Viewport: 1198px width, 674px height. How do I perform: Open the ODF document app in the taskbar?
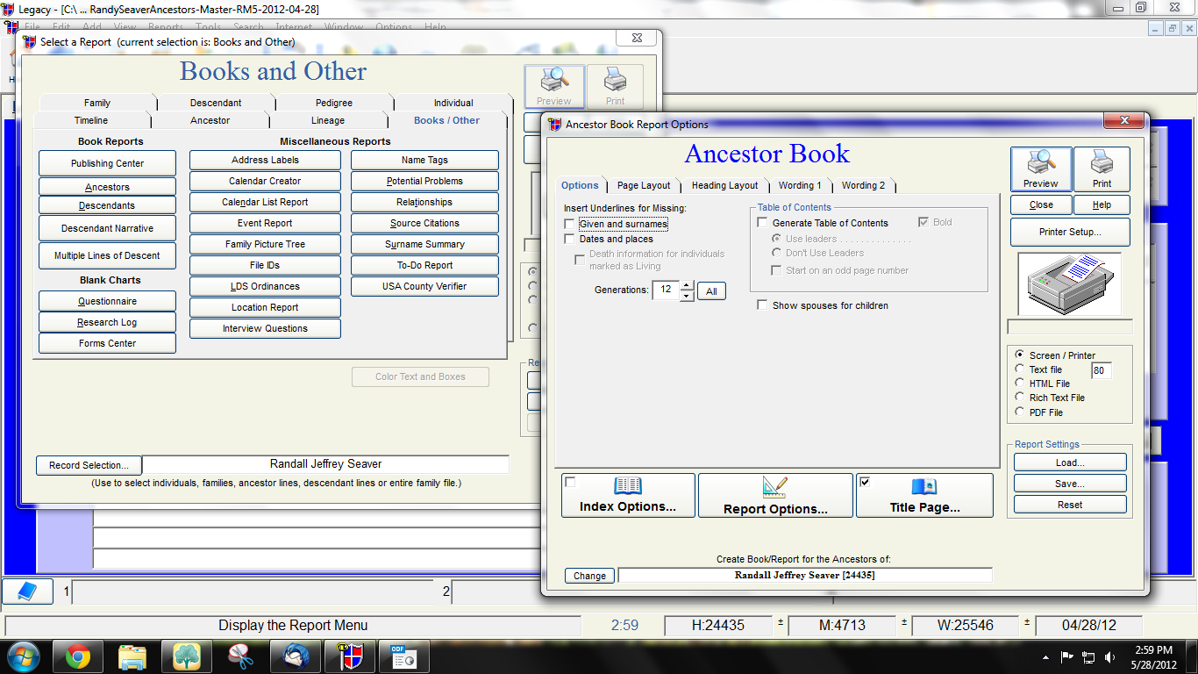[404, 656]
